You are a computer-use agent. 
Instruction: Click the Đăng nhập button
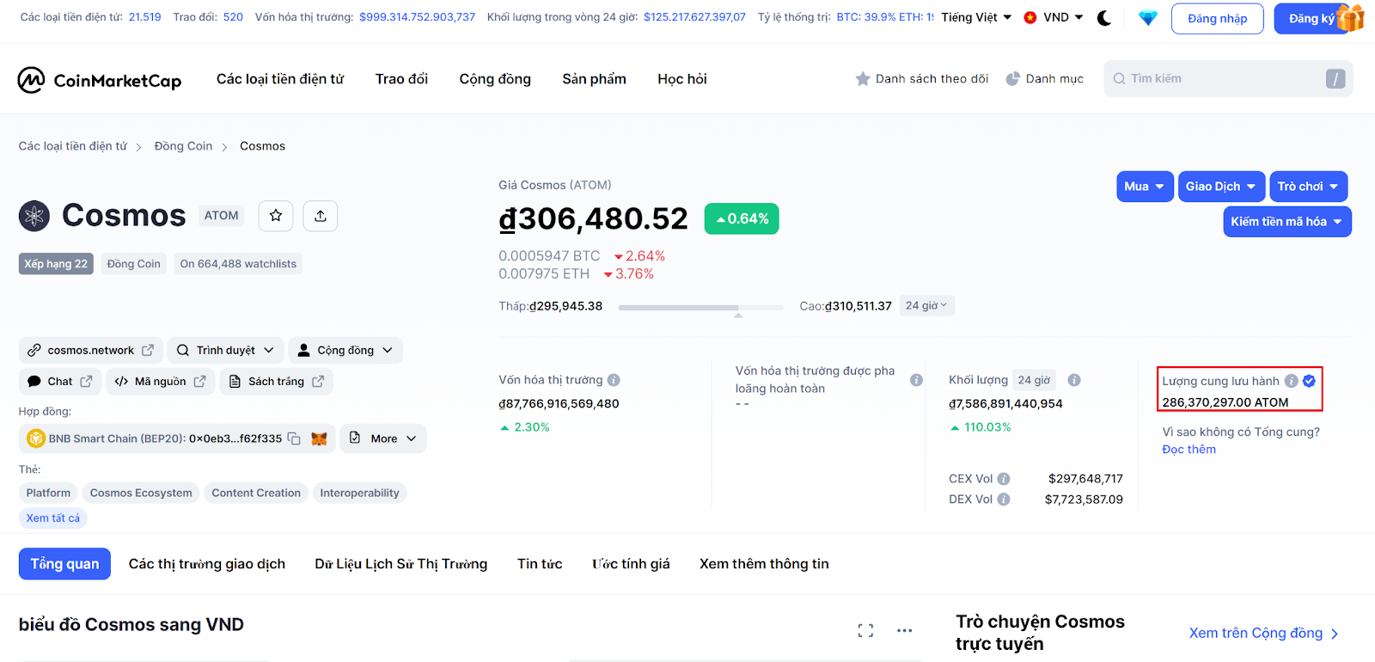click(1217, 19)
